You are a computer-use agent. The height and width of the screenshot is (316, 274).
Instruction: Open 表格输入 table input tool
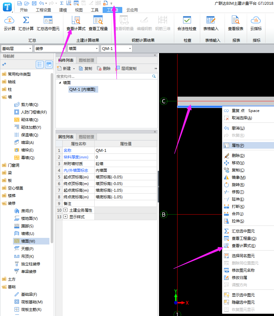pyautogui.click(x=211, y=23)
